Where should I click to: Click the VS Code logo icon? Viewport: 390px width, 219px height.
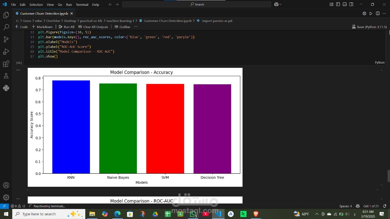coord(4,4)
